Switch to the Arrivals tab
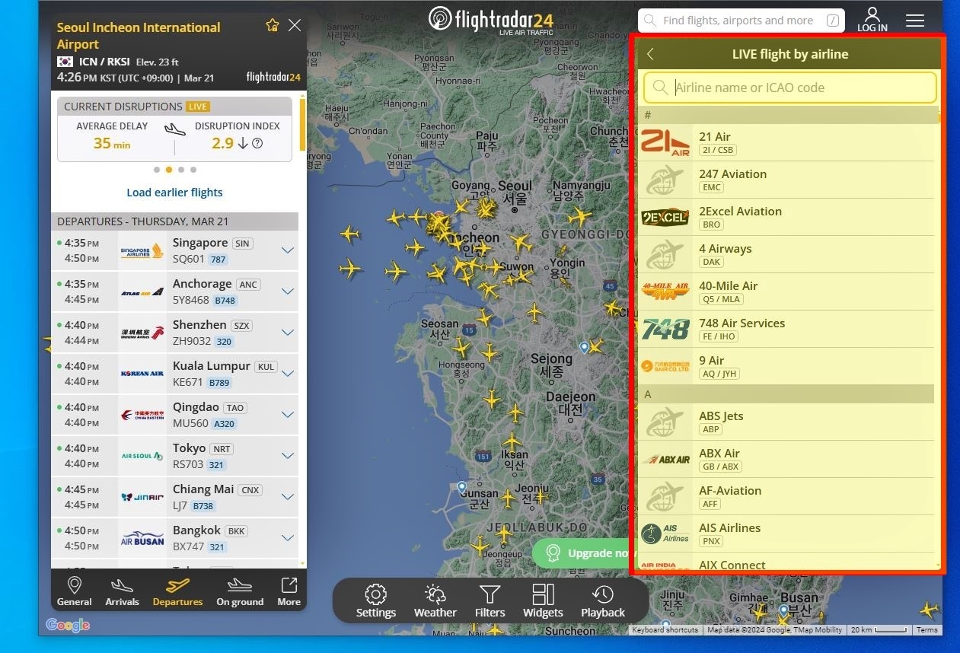 point(123,591)
